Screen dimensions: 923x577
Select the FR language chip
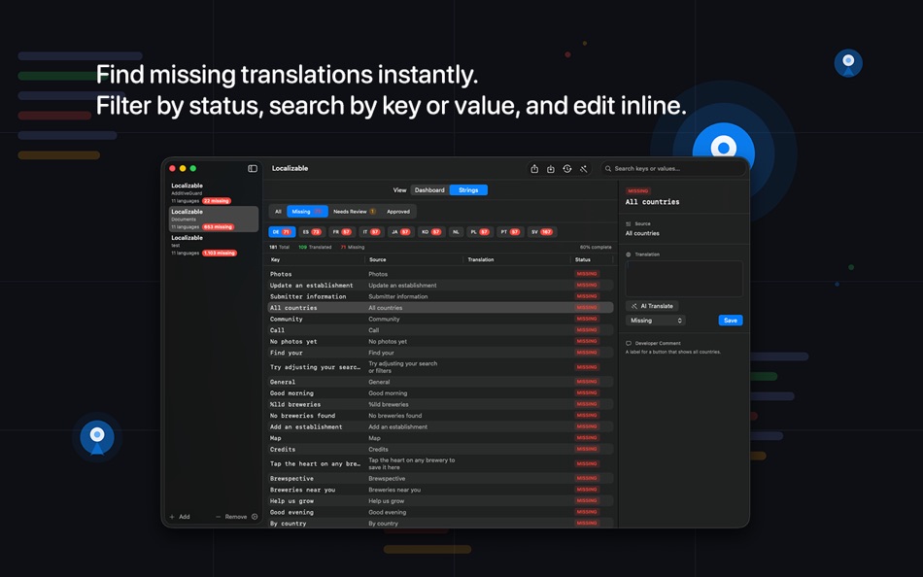[342, 232]
